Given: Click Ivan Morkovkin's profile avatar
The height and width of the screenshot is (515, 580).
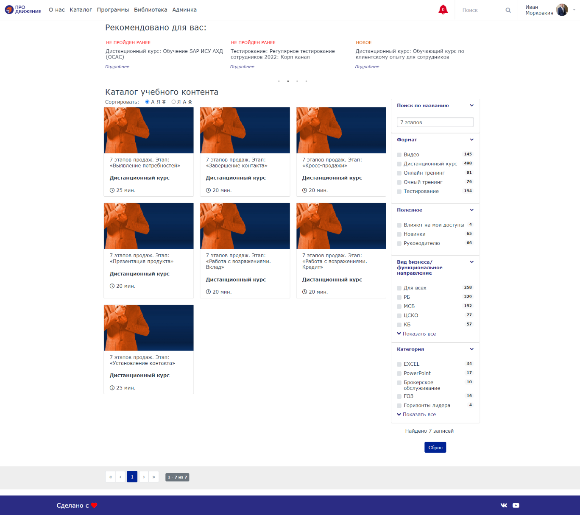Looking at the screenshot, I should [562, 9].
